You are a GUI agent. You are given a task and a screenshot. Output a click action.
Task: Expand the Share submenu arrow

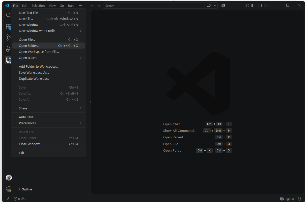[x=81, y=108]
